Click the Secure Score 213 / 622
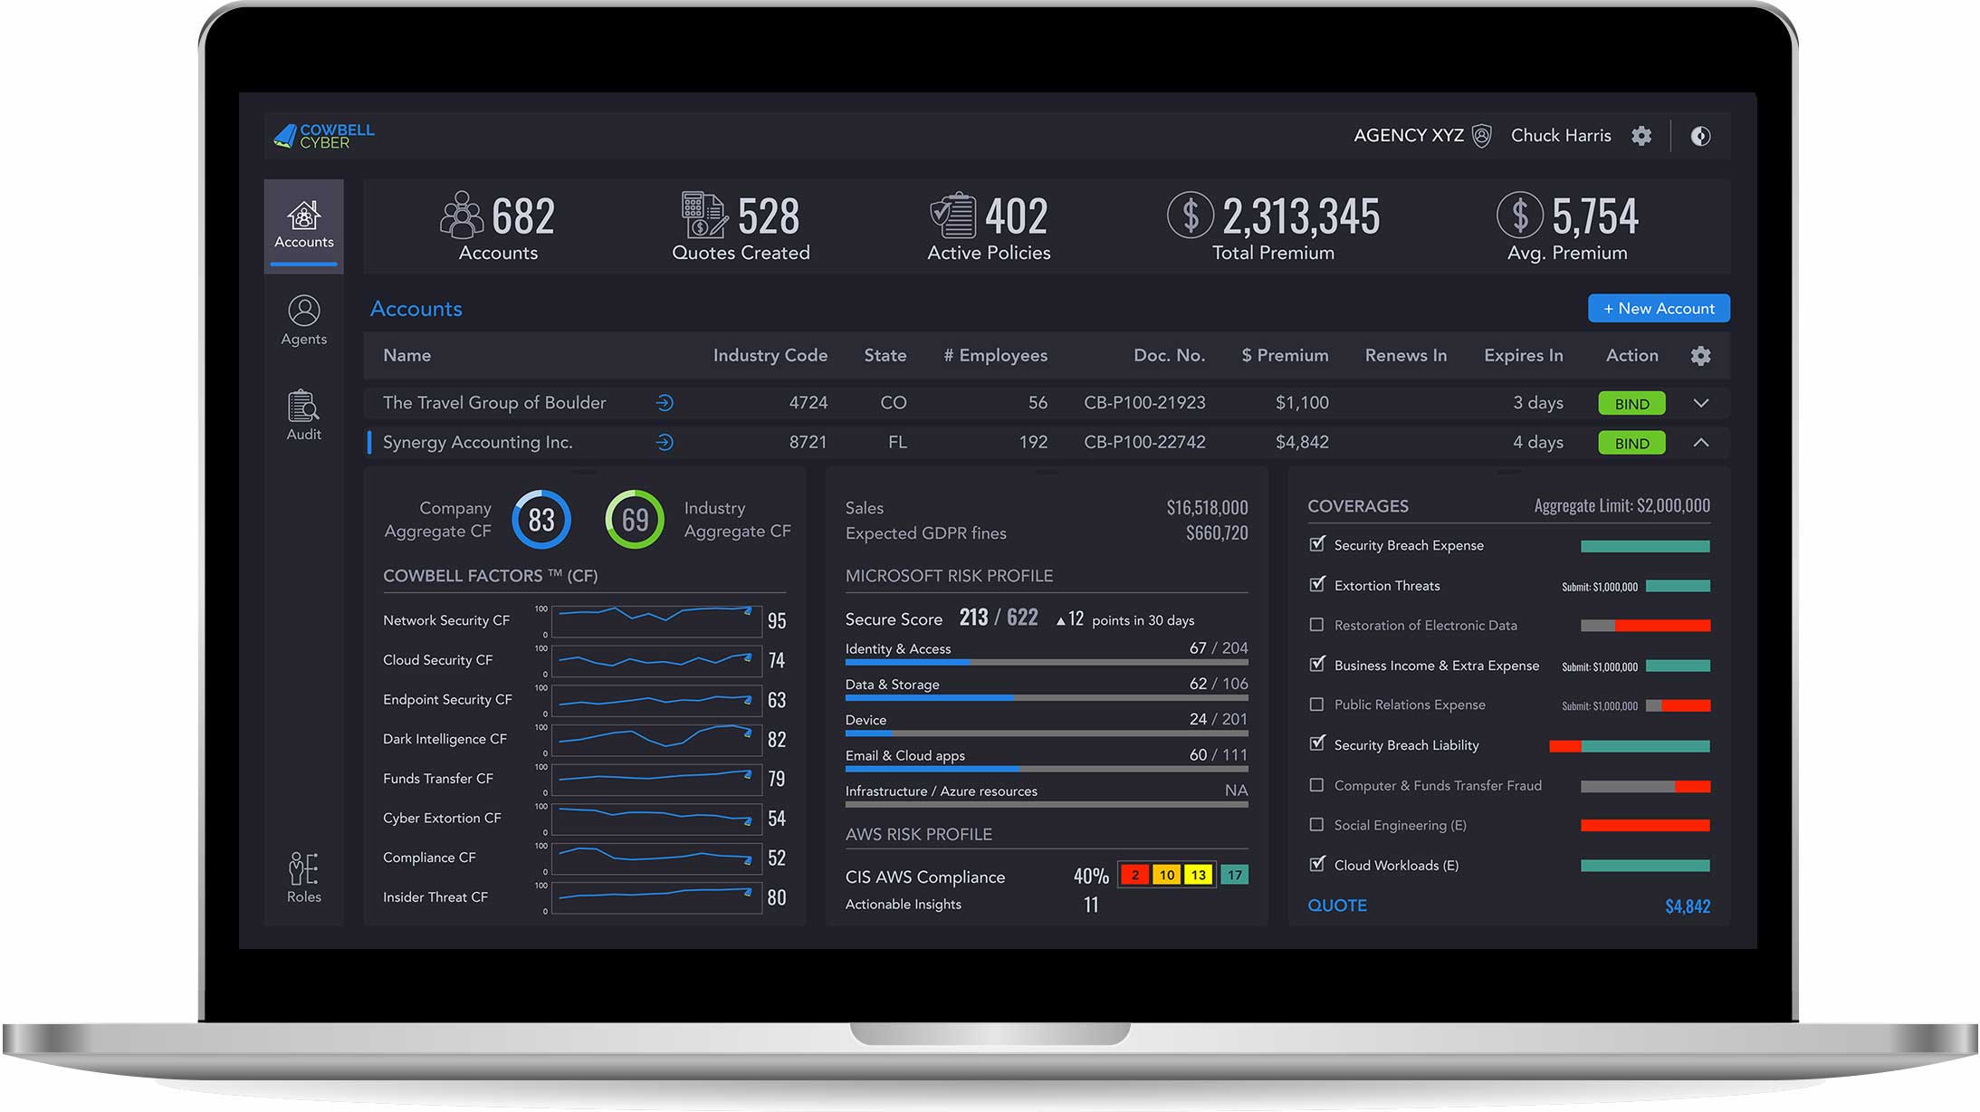Viewport: 1980px width, 1112px height. tap(999, 618)
